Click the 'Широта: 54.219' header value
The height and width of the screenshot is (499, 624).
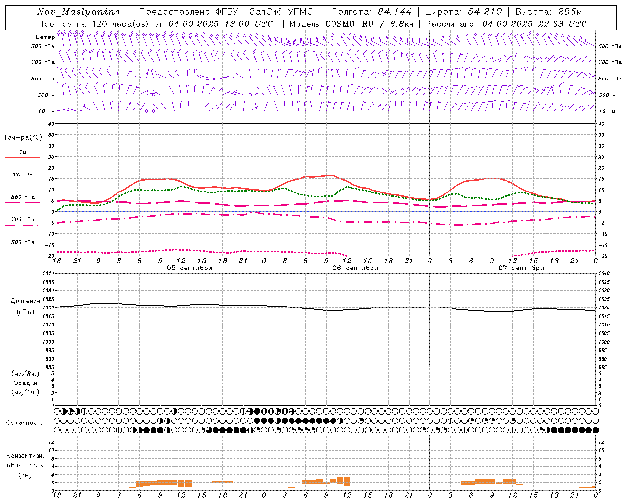[x=464, y=12]
